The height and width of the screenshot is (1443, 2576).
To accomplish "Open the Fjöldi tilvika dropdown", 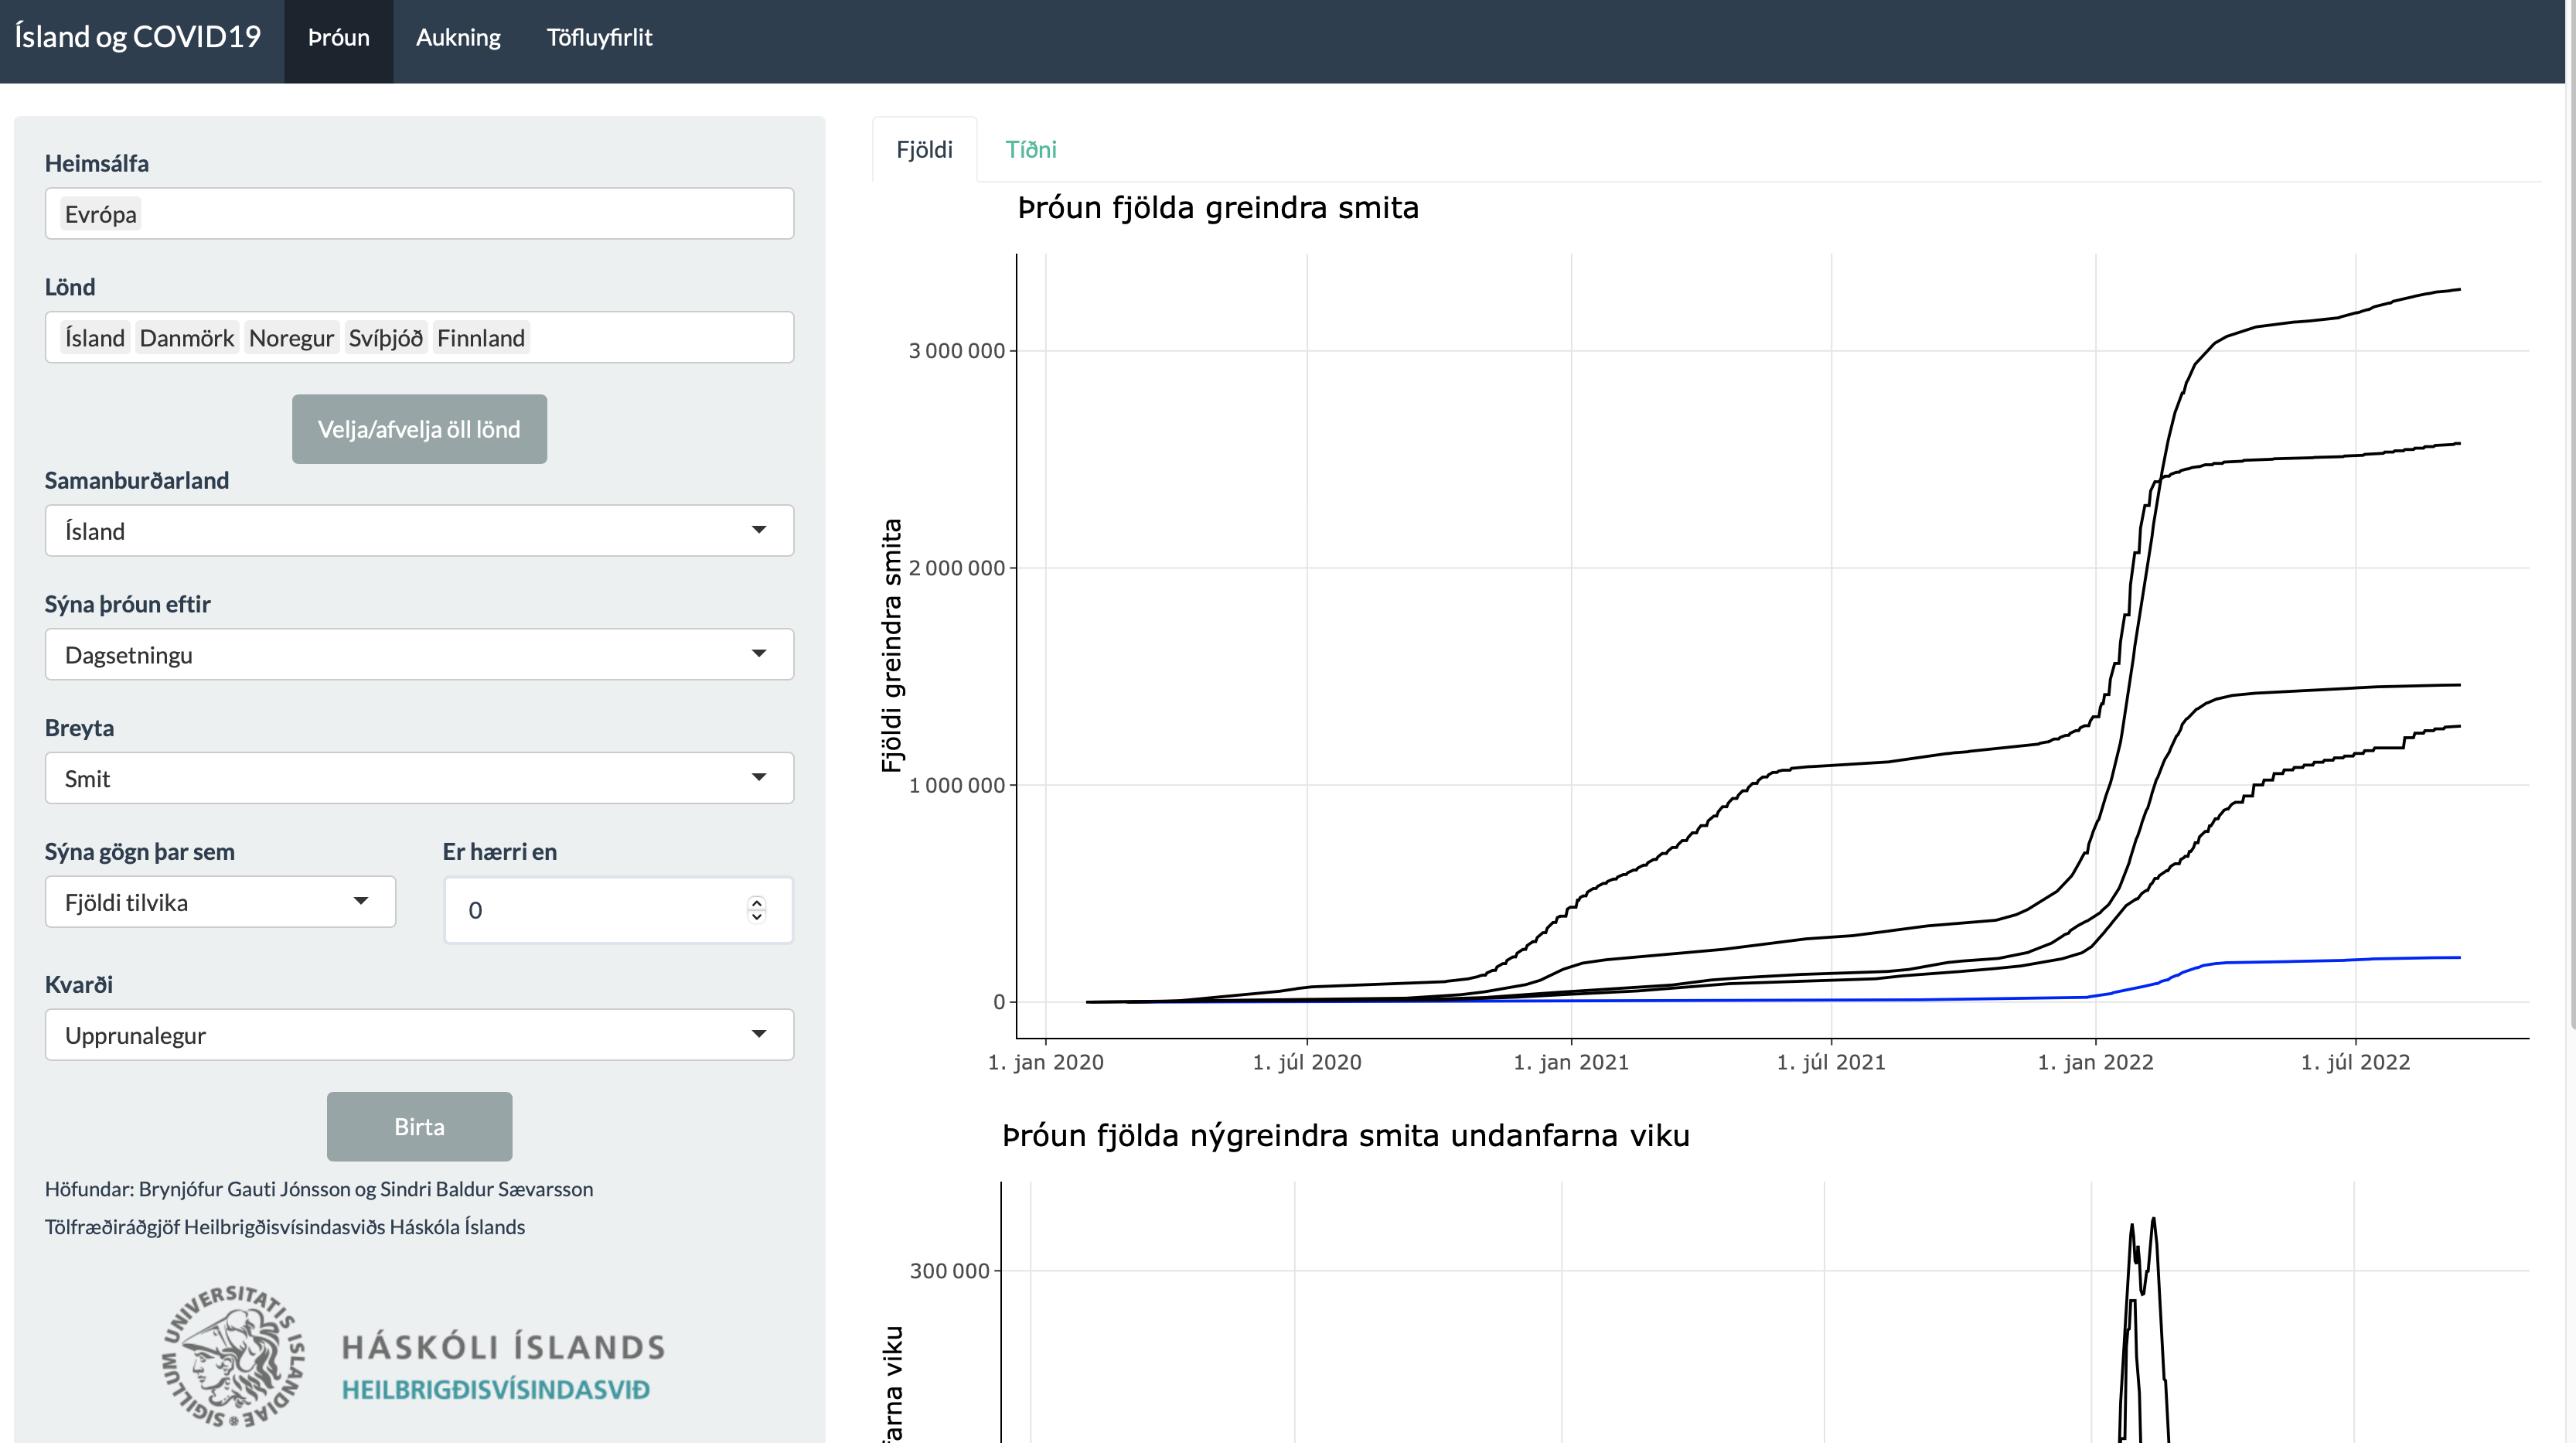I will pos(220,902).
